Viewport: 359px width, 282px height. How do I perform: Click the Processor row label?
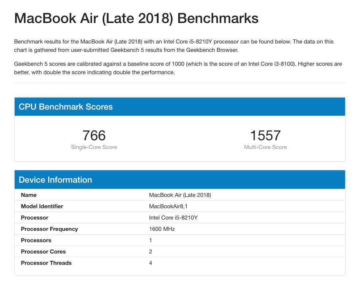[35, 218]
